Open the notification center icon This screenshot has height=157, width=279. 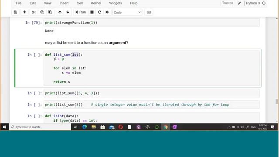(x=272, y=127)
